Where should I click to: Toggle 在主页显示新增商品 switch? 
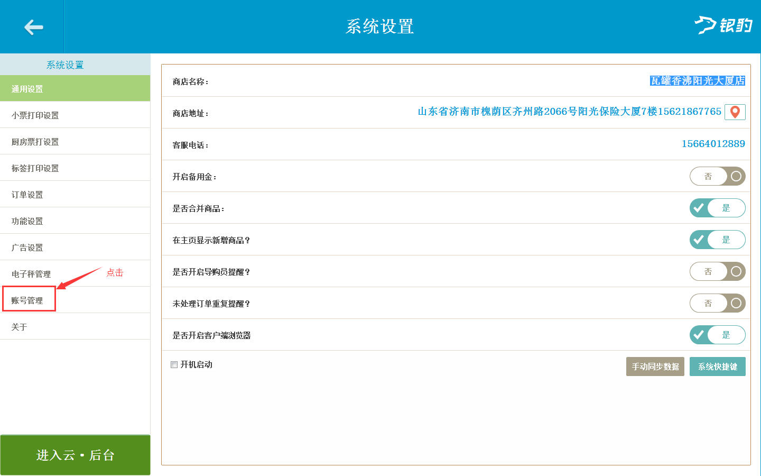pos(717,240)
